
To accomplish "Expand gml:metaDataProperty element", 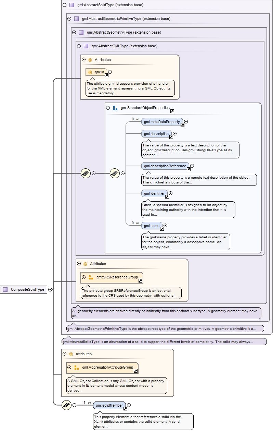I will (186, 122).
